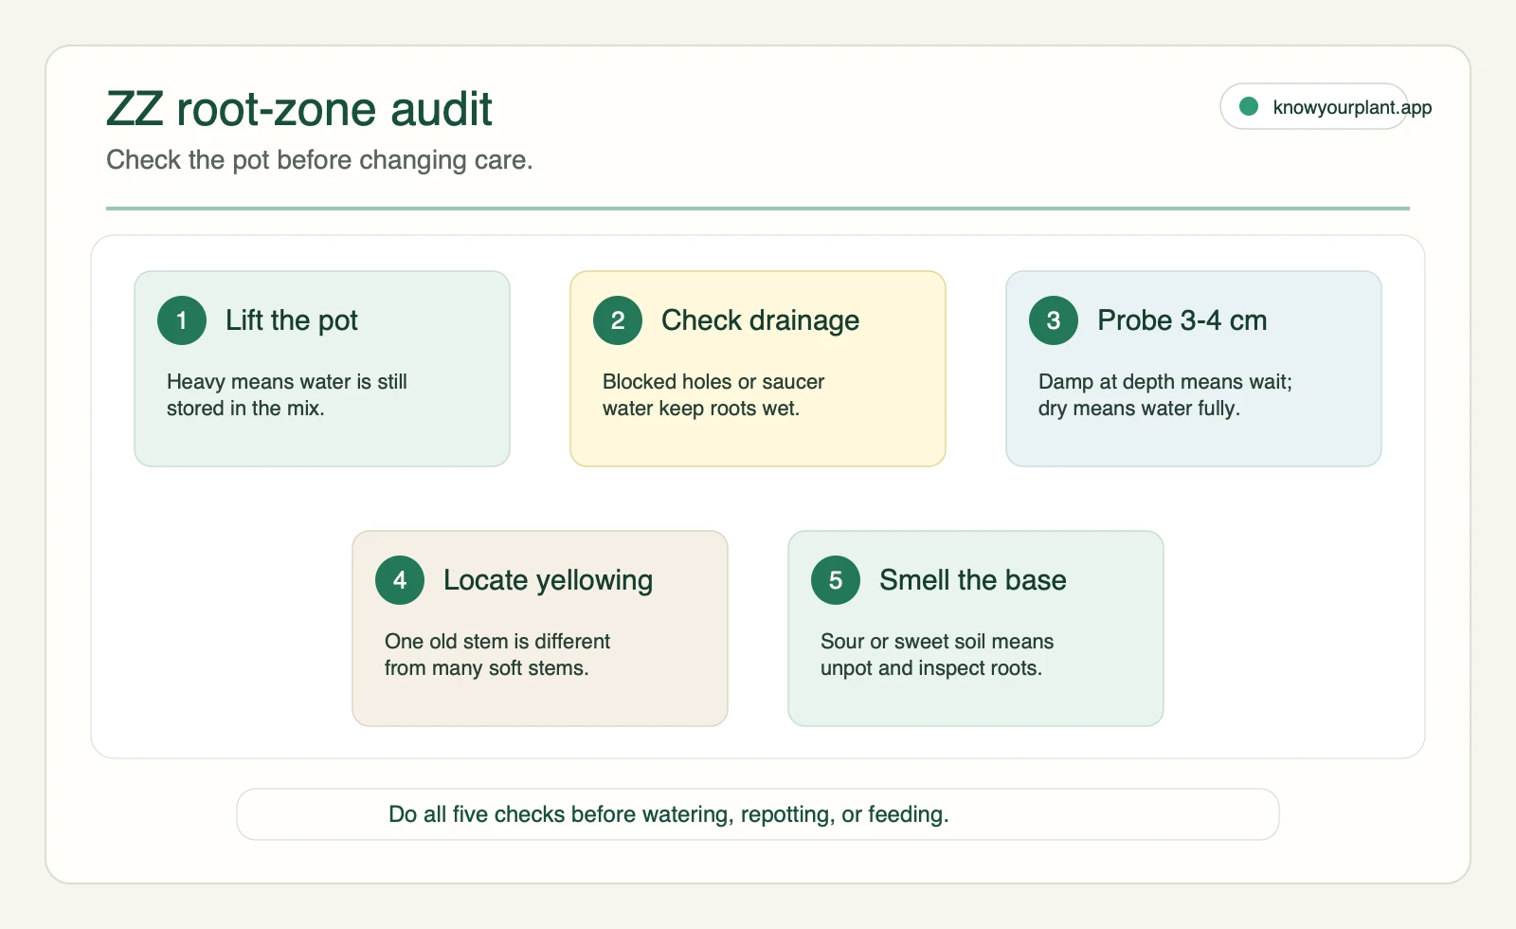Click the green dot beside knowyourplant.app
1516x929 pixels.
(1249, 106)
